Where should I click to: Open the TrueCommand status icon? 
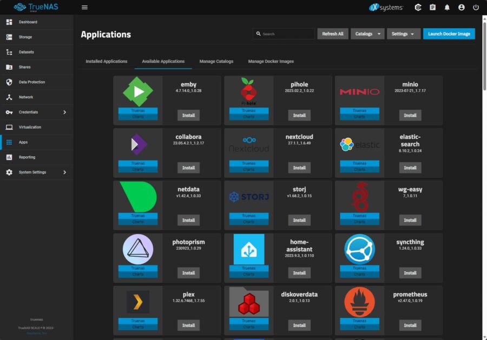(x=418, y=7)
